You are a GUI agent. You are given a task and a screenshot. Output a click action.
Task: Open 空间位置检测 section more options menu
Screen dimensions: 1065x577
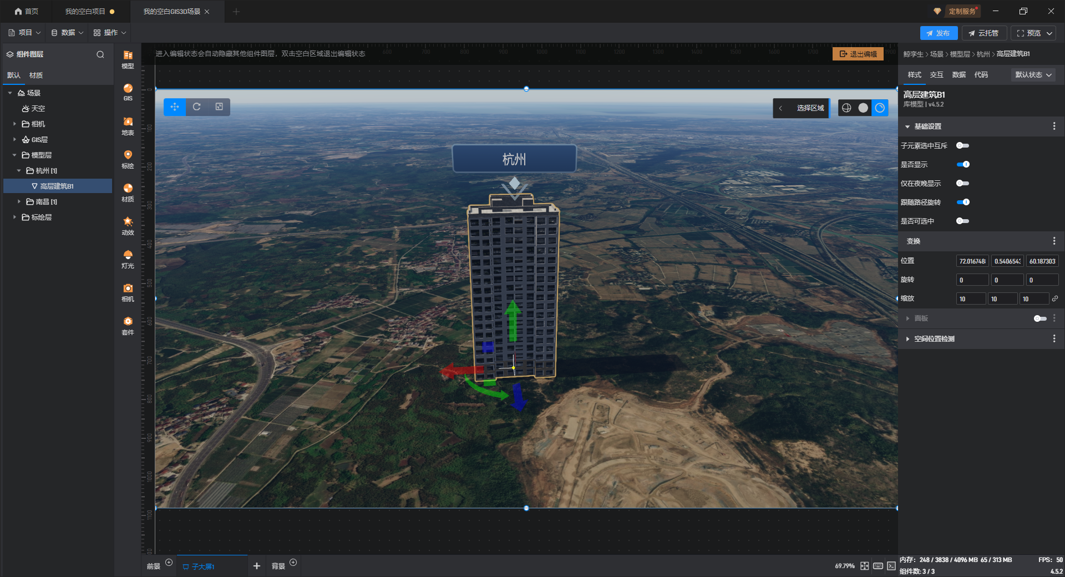click(1054, 338)
